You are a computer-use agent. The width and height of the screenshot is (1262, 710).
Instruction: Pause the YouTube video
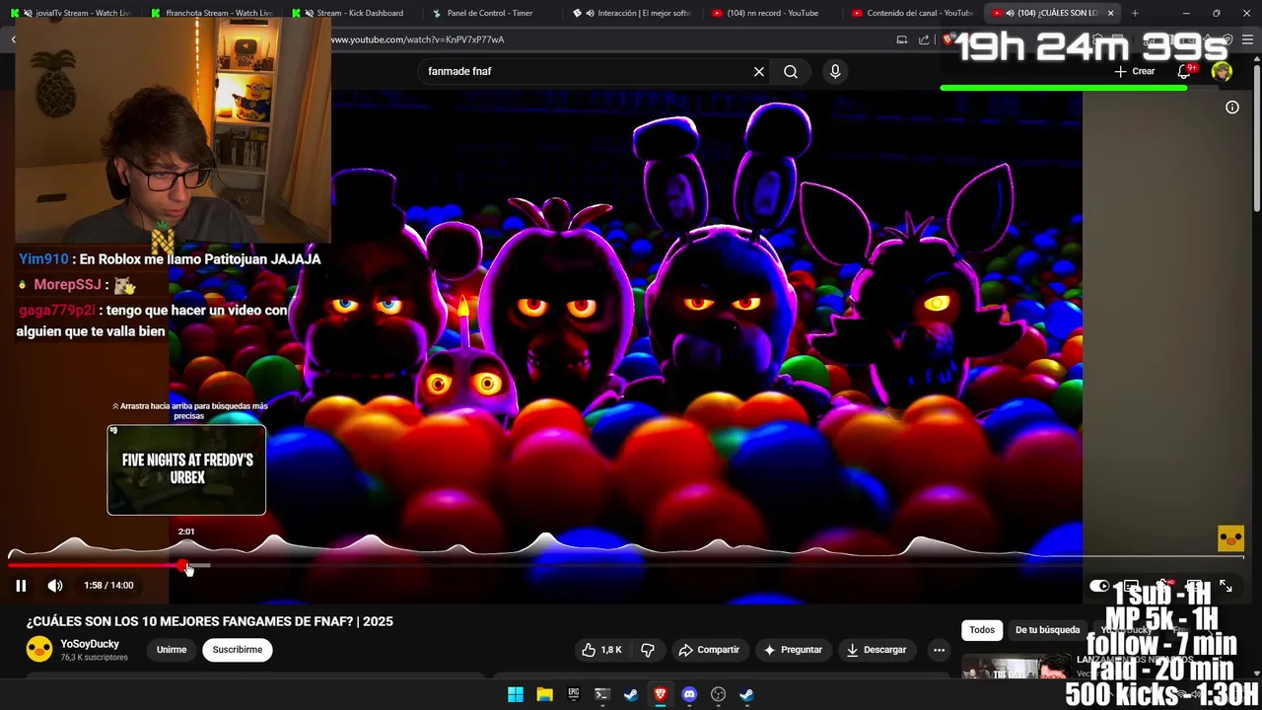(x=21, y=586)
